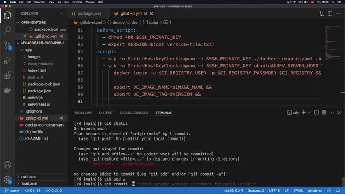Open index.html in explorer
This screenshot has width=345, height=194.
(37, 71)
